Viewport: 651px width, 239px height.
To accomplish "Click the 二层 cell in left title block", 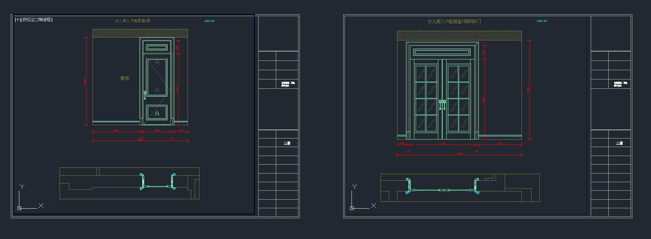I will [287, 143].
